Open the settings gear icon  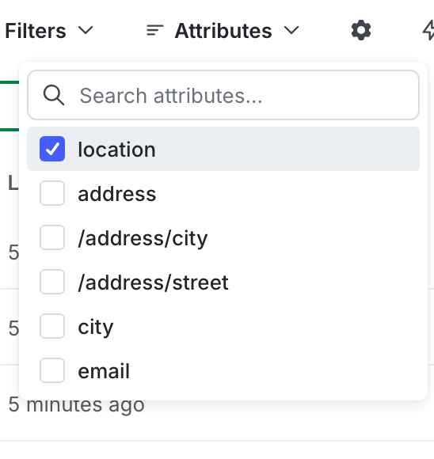point(361,30)
